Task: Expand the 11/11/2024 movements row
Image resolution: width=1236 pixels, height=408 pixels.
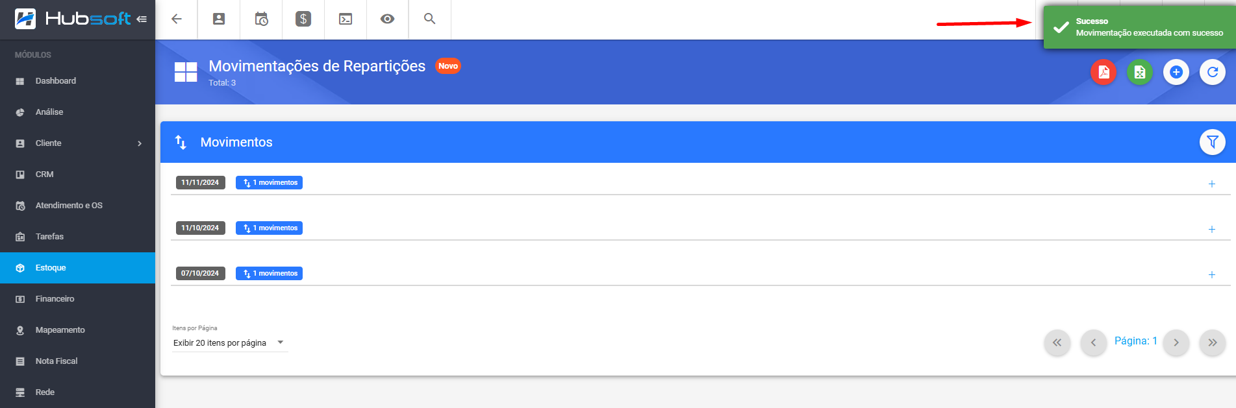Action: (x=1212, y=184)
